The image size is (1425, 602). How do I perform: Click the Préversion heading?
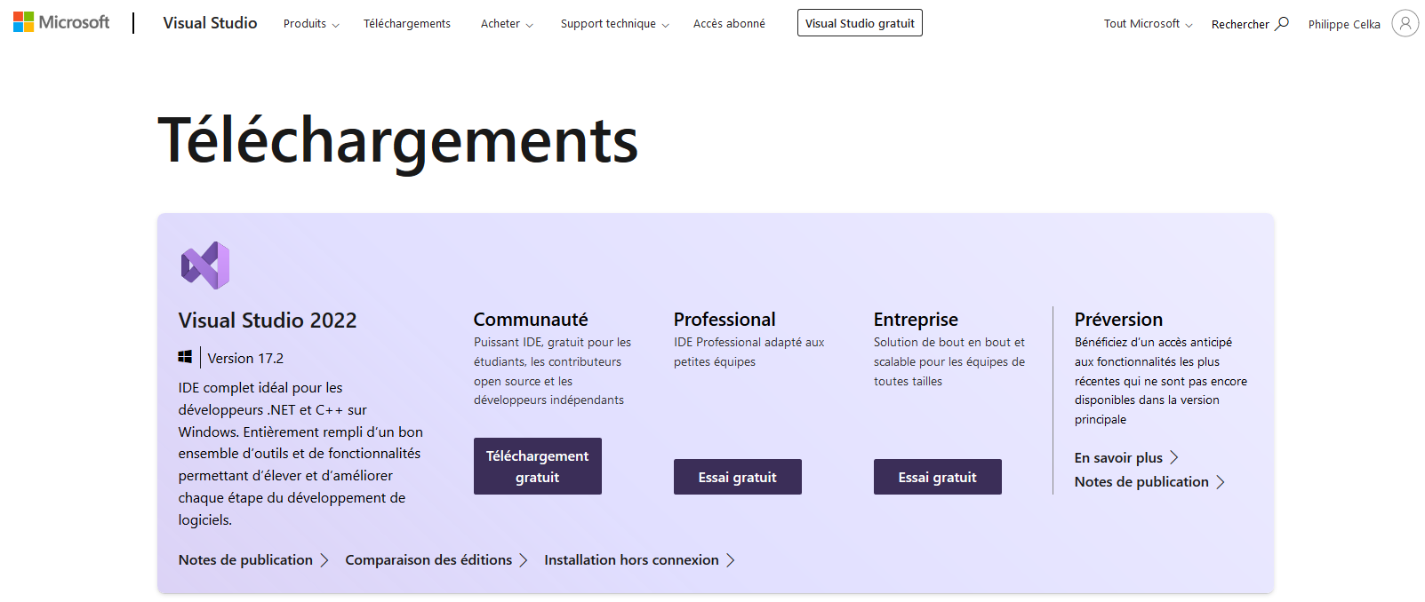[x=1118, y=319]
